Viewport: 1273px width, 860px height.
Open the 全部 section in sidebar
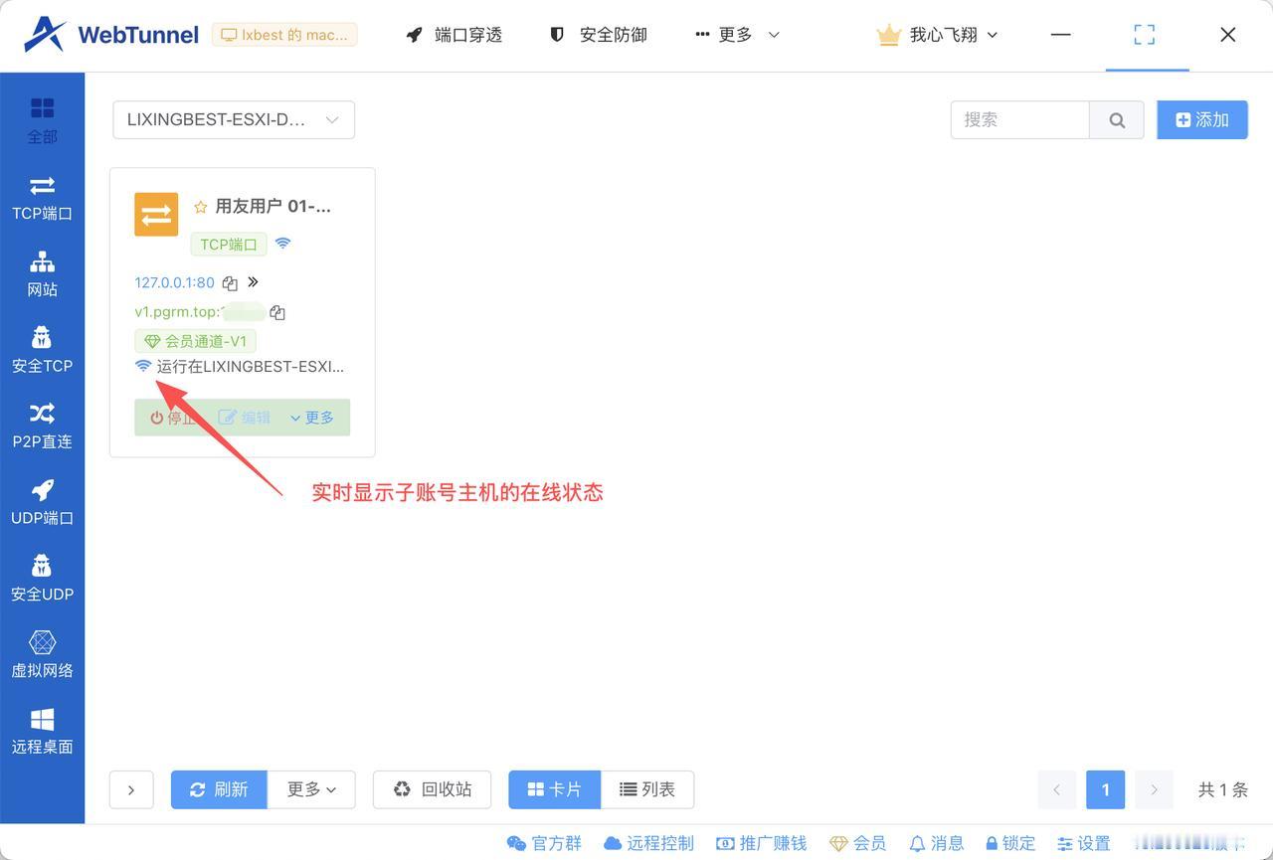click(x=42, y=120)
